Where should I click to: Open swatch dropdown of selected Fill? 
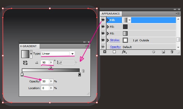130,20
